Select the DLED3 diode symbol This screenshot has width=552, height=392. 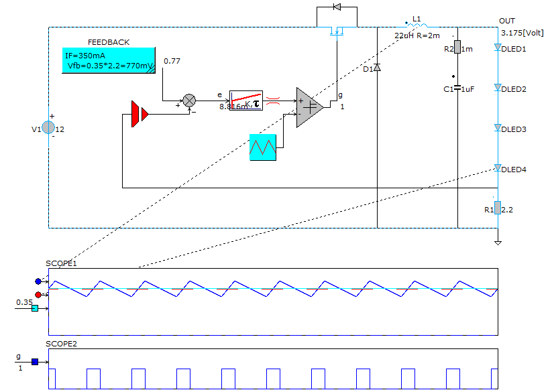(x=498, y=127)
